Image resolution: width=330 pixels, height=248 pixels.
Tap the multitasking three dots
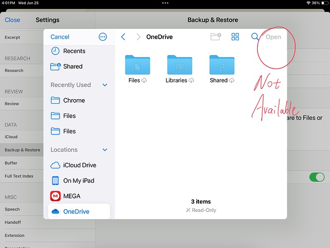coord(165,3)
